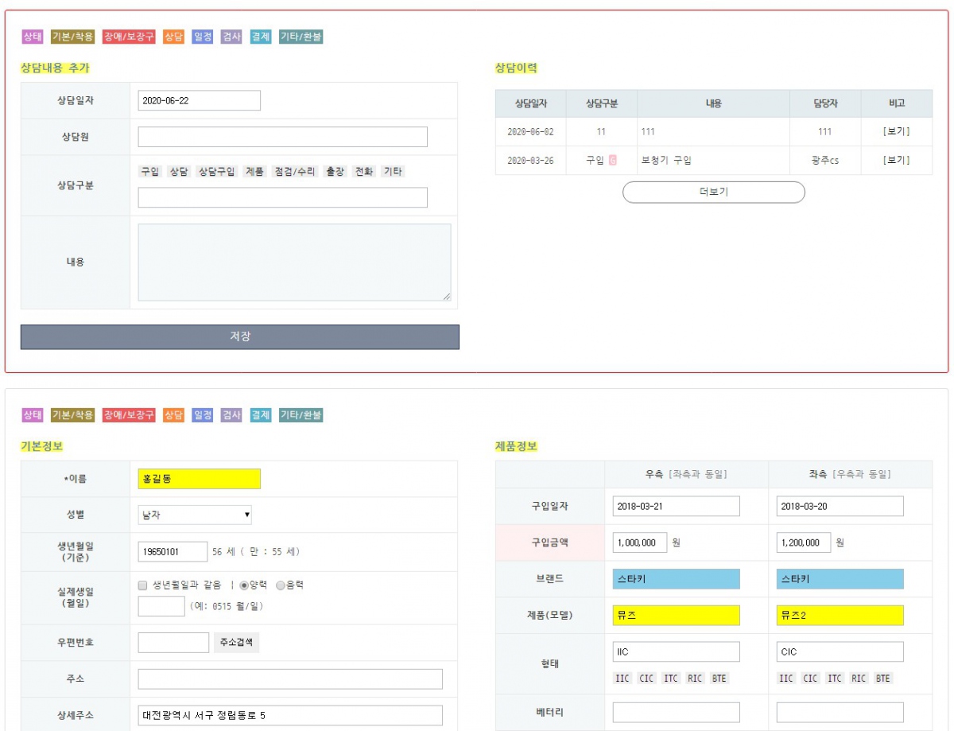This screenshot has height=731, width=954.
Task: Click the yellow 이름 field containing 홍길동
Action: point(199,479)
